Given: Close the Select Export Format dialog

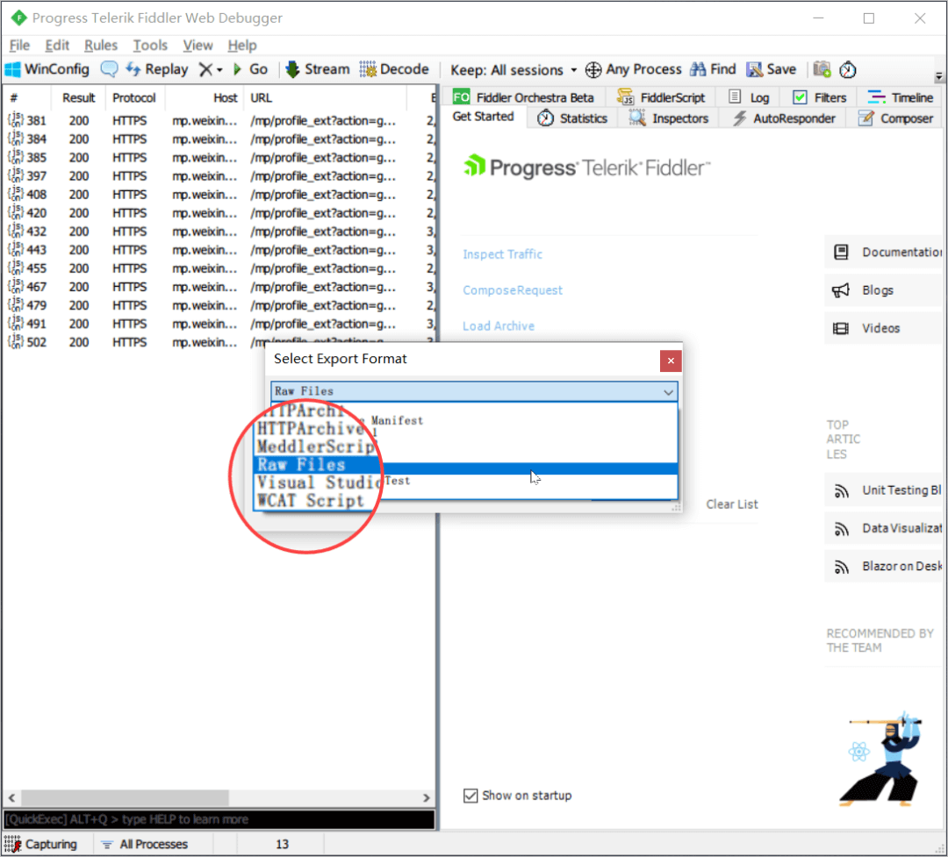Looking at the screenshot, I should point(671,361).
